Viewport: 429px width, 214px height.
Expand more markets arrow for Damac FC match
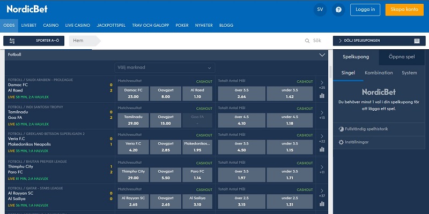[x=322, y=83]
